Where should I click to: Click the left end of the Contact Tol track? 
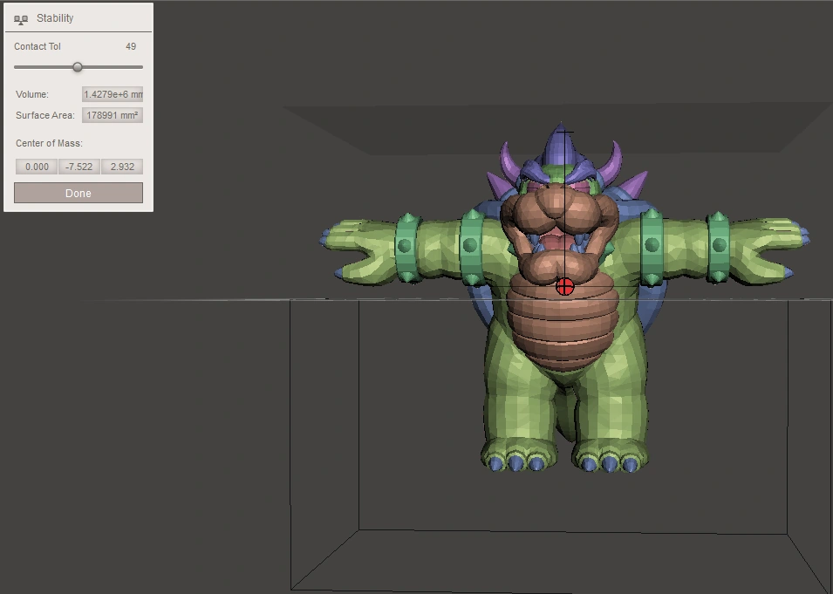coord(17,66)
